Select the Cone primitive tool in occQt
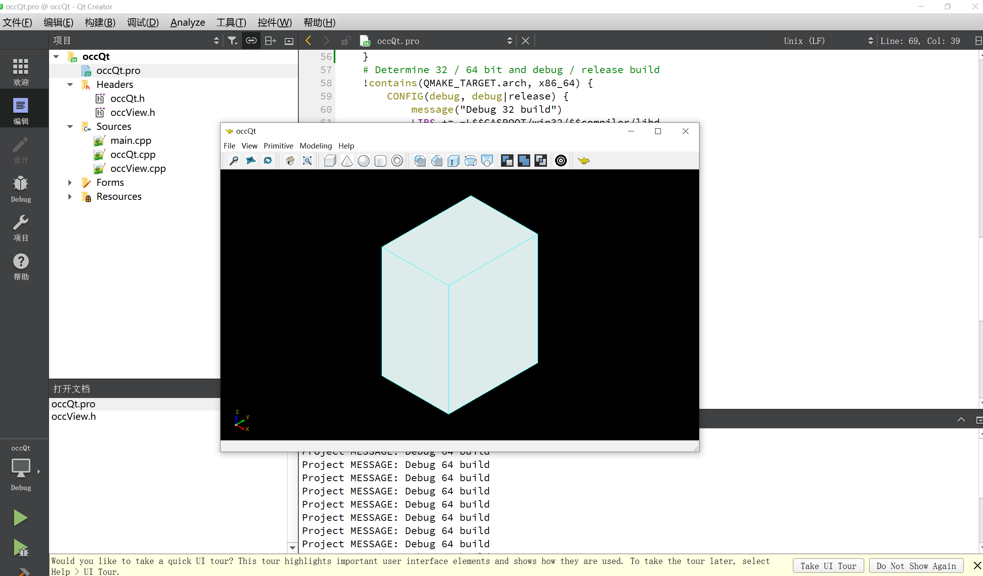 (x=347, y=161)
